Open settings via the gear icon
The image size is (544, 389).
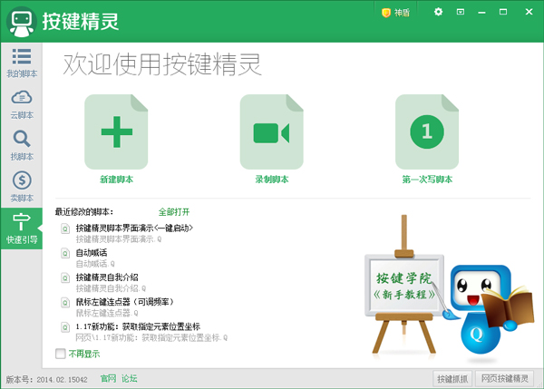(x=438, y=12)
